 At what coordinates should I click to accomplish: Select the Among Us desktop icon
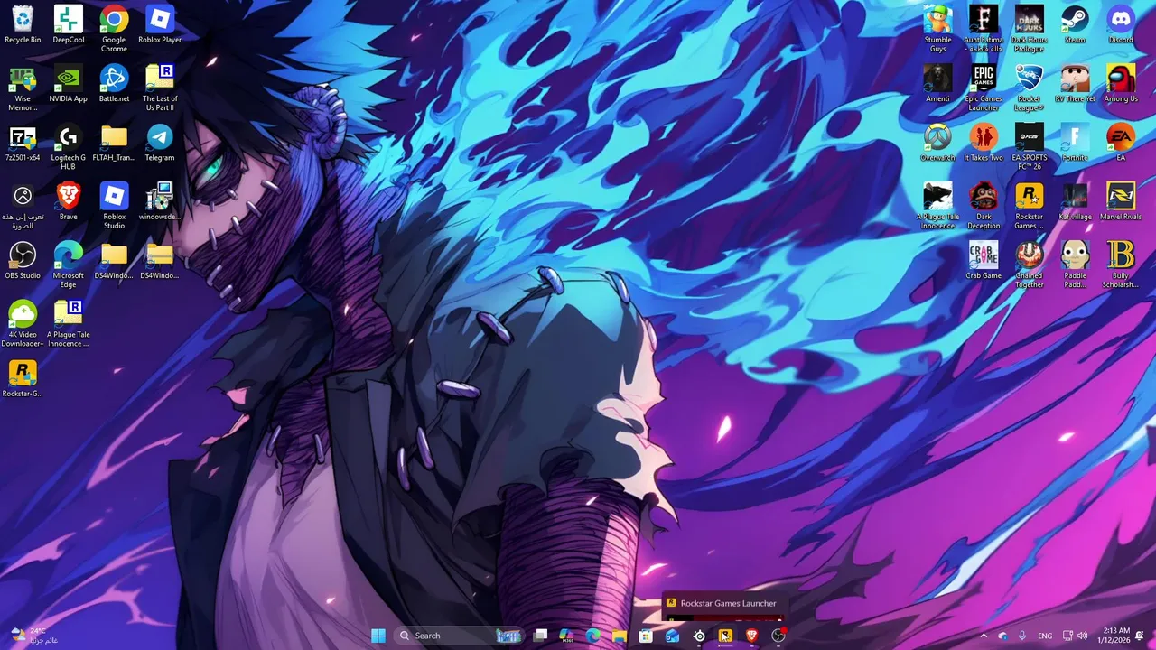pos(1121,83)
